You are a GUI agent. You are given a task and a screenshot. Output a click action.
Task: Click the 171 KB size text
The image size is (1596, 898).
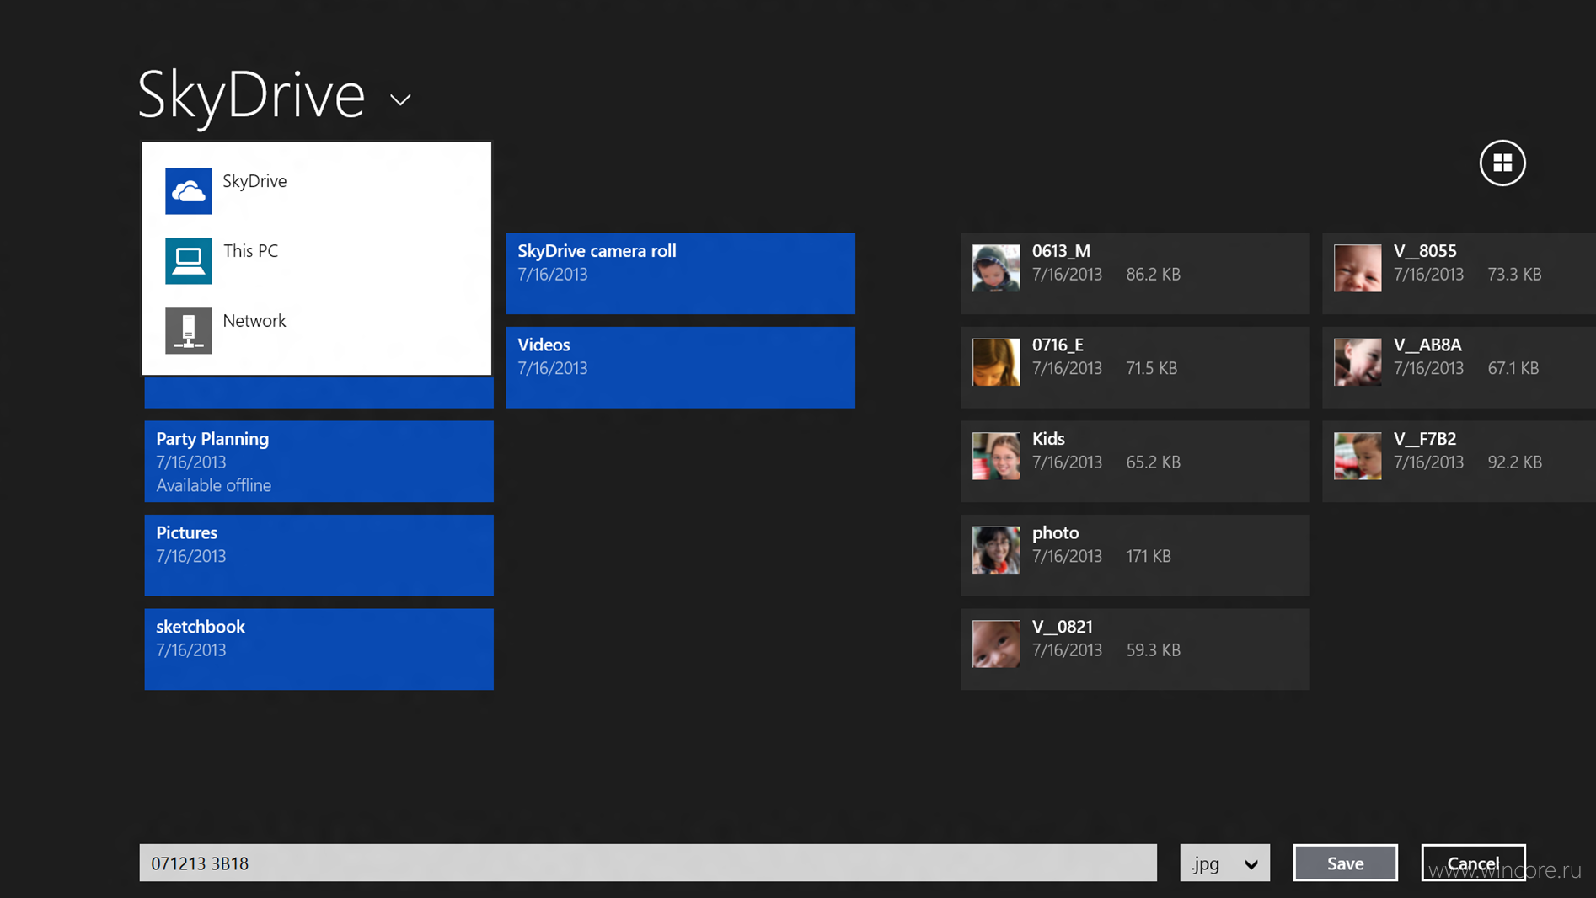click(x=1149, y=556)
